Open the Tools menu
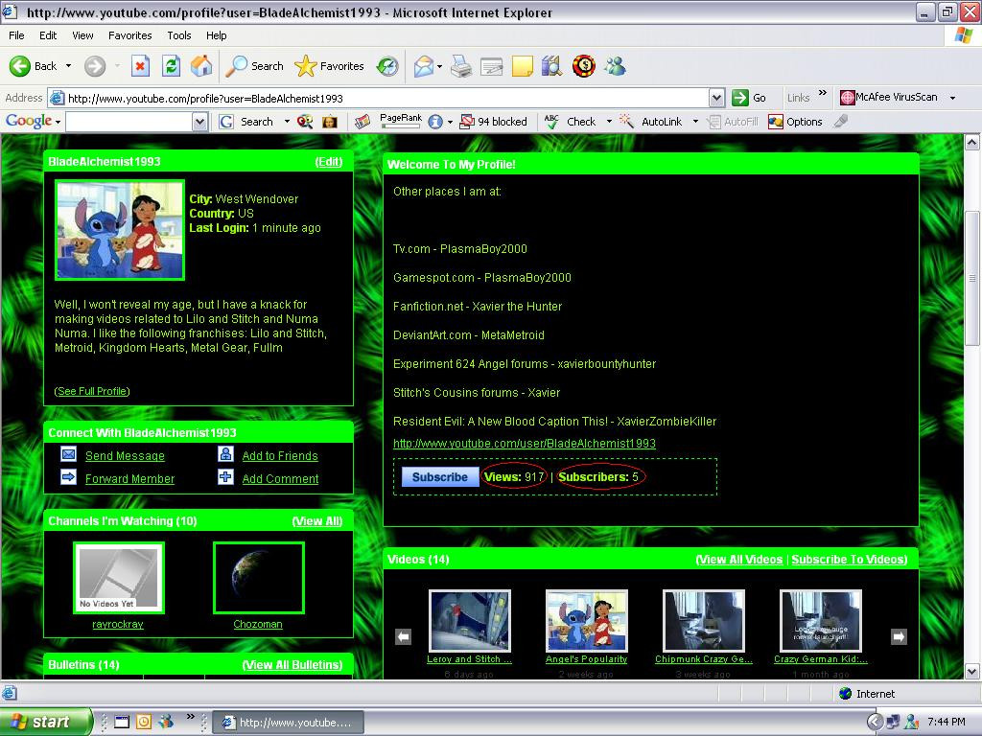982x736 pixels. [179, 35]
